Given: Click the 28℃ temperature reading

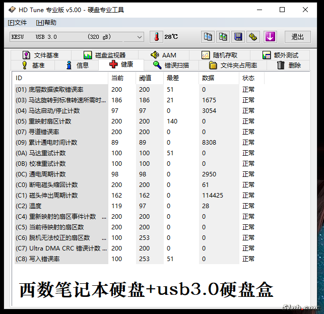Looking at the screenshot, I should [x=171, y=37].
